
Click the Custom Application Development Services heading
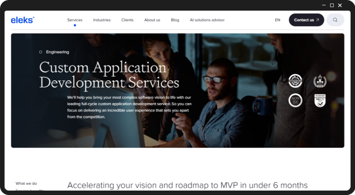click(x=109, y=75)
